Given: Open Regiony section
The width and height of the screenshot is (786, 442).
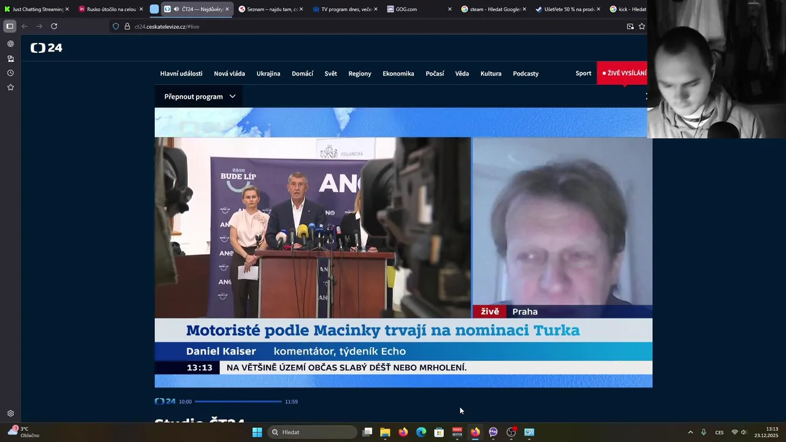Looking at the screenshot, I should [360, 74].
